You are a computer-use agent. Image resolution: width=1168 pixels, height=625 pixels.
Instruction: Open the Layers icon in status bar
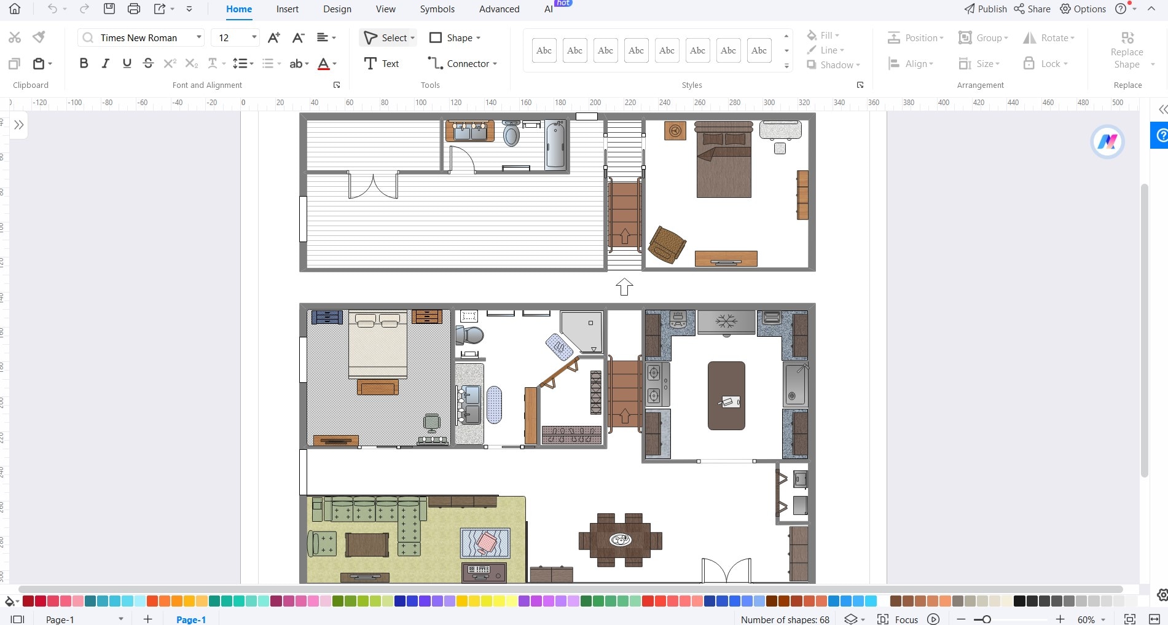pyautogui.click(x=850, y=619)
